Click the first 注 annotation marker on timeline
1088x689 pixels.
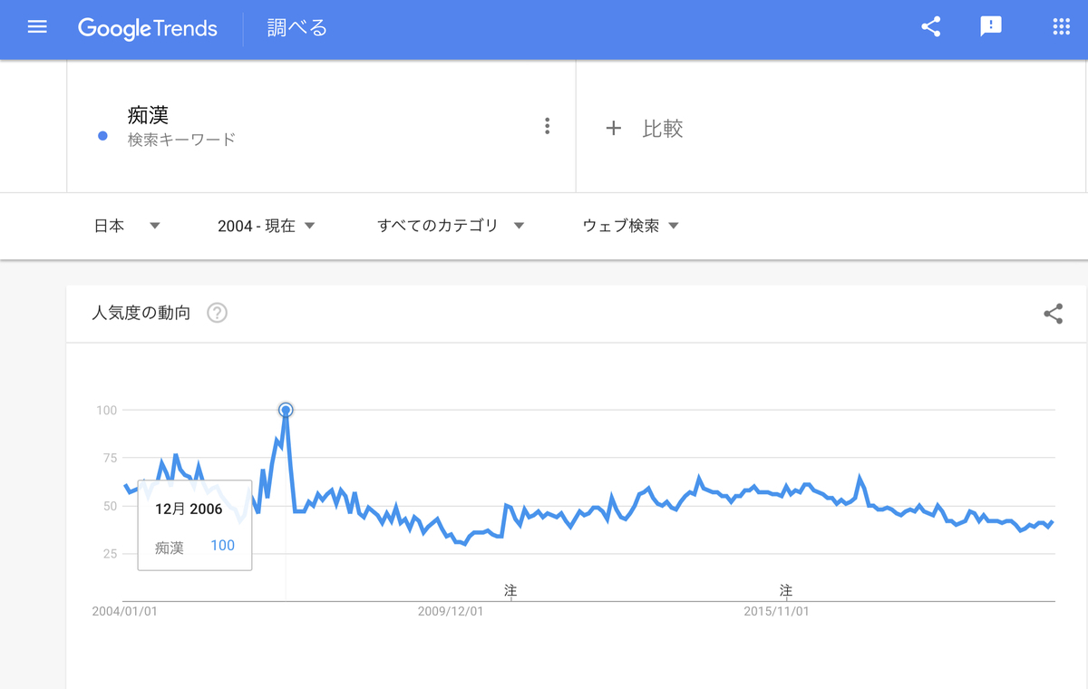[x=510, y=590]
